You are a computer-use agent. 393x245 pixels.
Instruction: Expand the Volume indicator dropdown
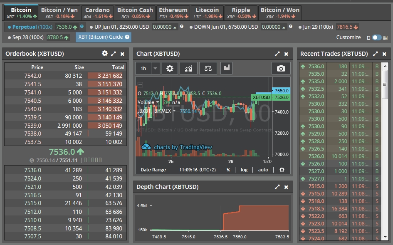tap(158, 102)
